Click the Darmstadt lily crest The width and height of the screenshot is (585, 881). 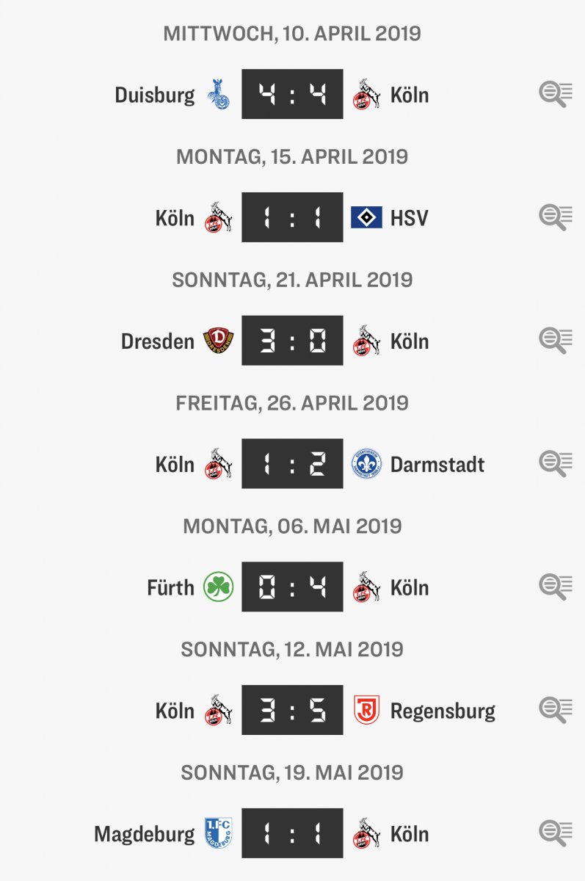tap(366, 464)
